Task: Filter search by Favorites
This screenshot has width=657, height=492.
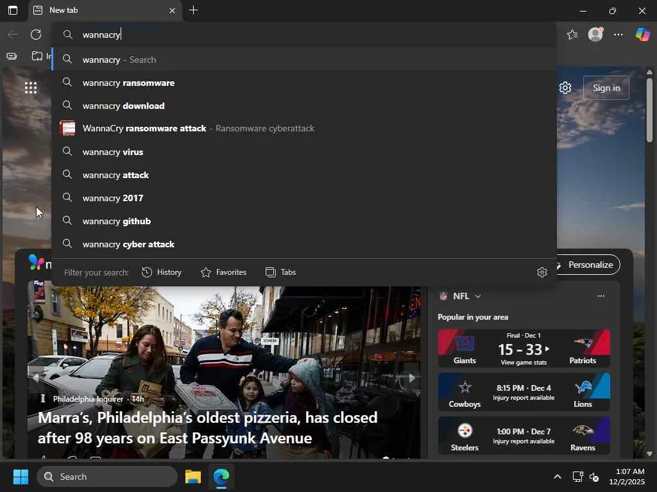Action: pos(224,272)
